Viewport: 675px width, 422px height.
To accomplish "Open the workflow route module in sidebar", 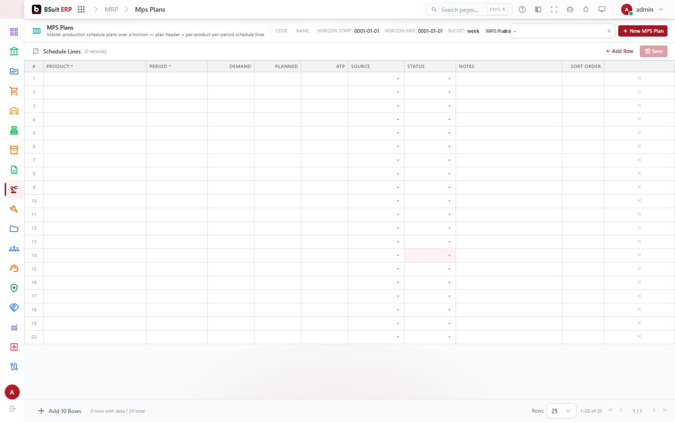I will (x=14, y=367).
